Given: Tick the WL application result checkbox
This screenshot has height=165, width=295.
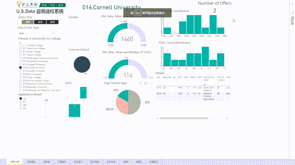Looking at the screenshot, I should [x=20, y=108].
